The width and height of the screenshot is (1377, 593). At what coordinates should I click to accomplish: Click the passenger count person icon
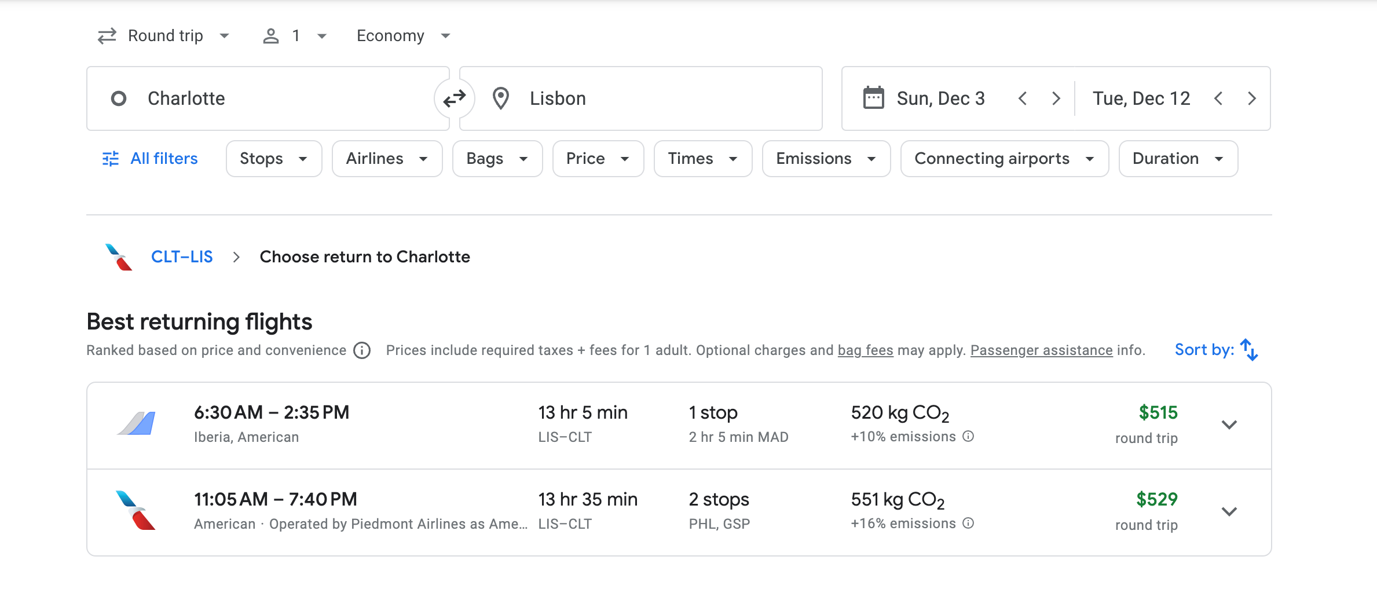[270, 35]
